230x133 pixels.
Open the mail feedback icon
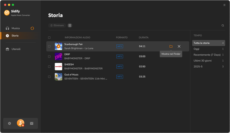coord(32,123)
